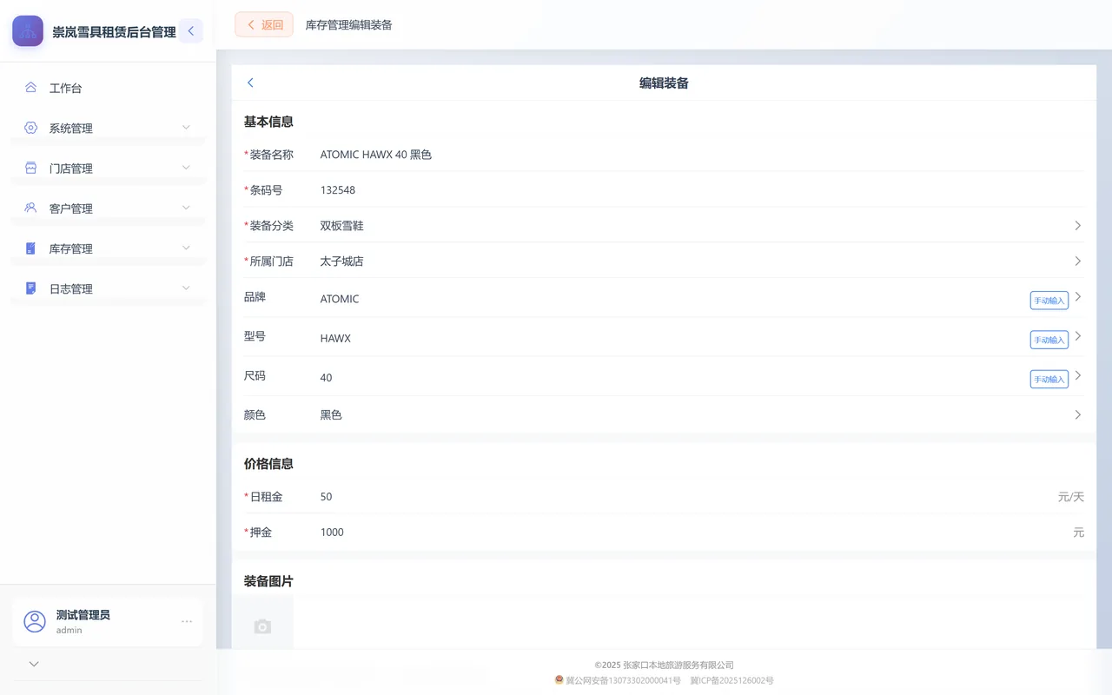This screenshot has width=1112, height=695.
Task: Expand the 客户管理 menu chevron
Action: [x=186, y=208]
